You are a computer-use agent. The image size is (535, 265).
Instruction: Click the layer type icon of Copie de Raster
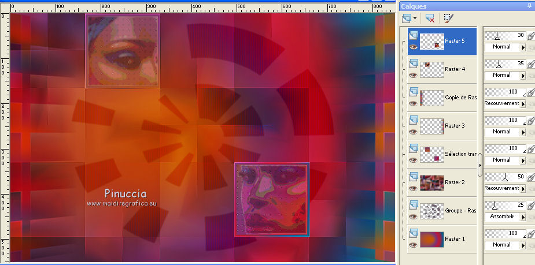(x=414, y=91)
